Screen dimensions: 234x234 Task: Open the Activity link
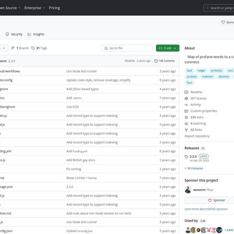[196, 105]
